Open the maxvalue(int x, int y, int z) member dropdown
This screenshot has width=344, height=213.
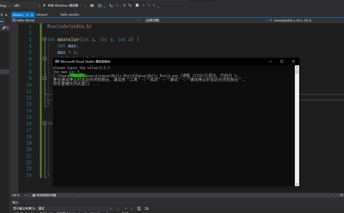pyautogui.click(x=306, y=20)
